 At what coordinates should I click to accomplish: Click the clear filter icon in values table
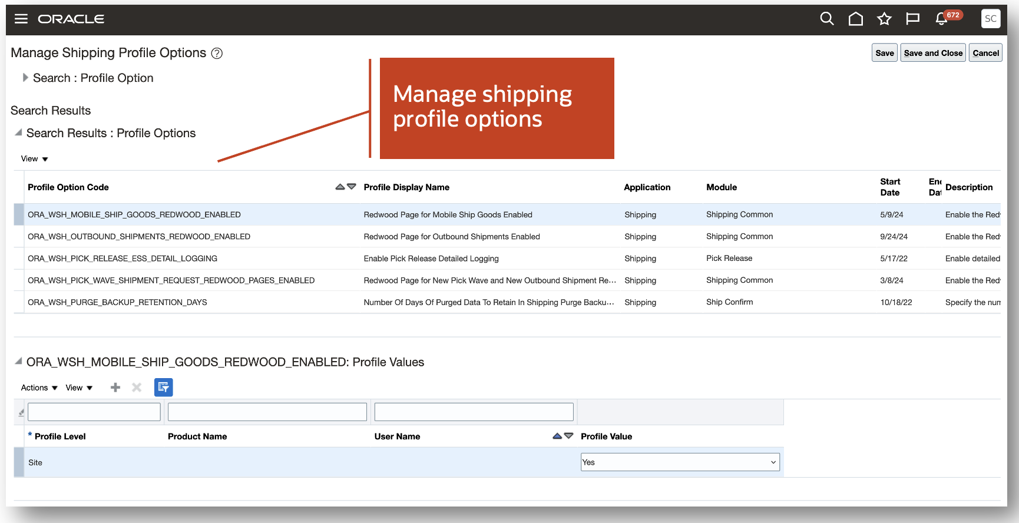click(21, 412)
